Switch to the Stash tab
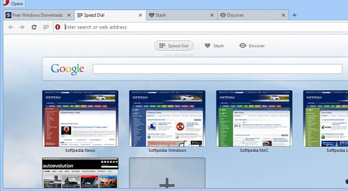348x191 pixels. [177, 15]
